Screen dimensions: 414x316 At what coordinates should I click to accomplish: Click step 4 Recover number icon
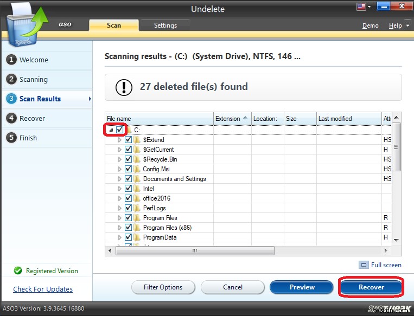[x=11, y=118]
